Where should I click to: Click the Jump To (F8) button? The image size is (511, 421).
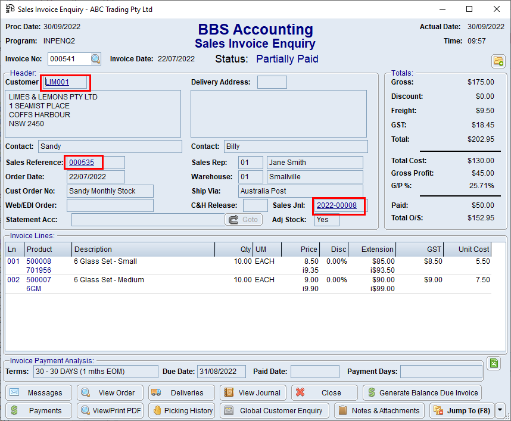pyautogui.click(x=461, y=411)
